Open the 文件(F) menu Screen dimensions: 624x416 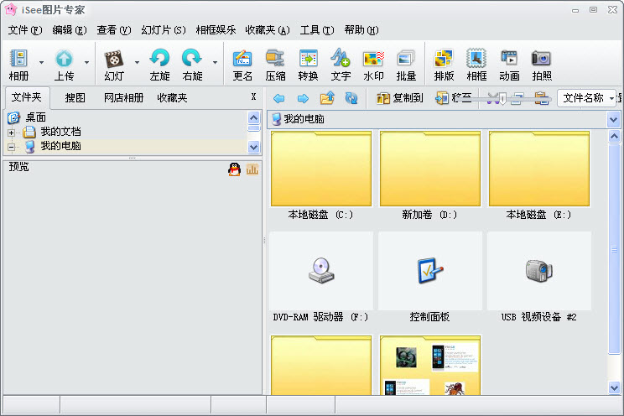pyautogui.click(x=25, y=30)
